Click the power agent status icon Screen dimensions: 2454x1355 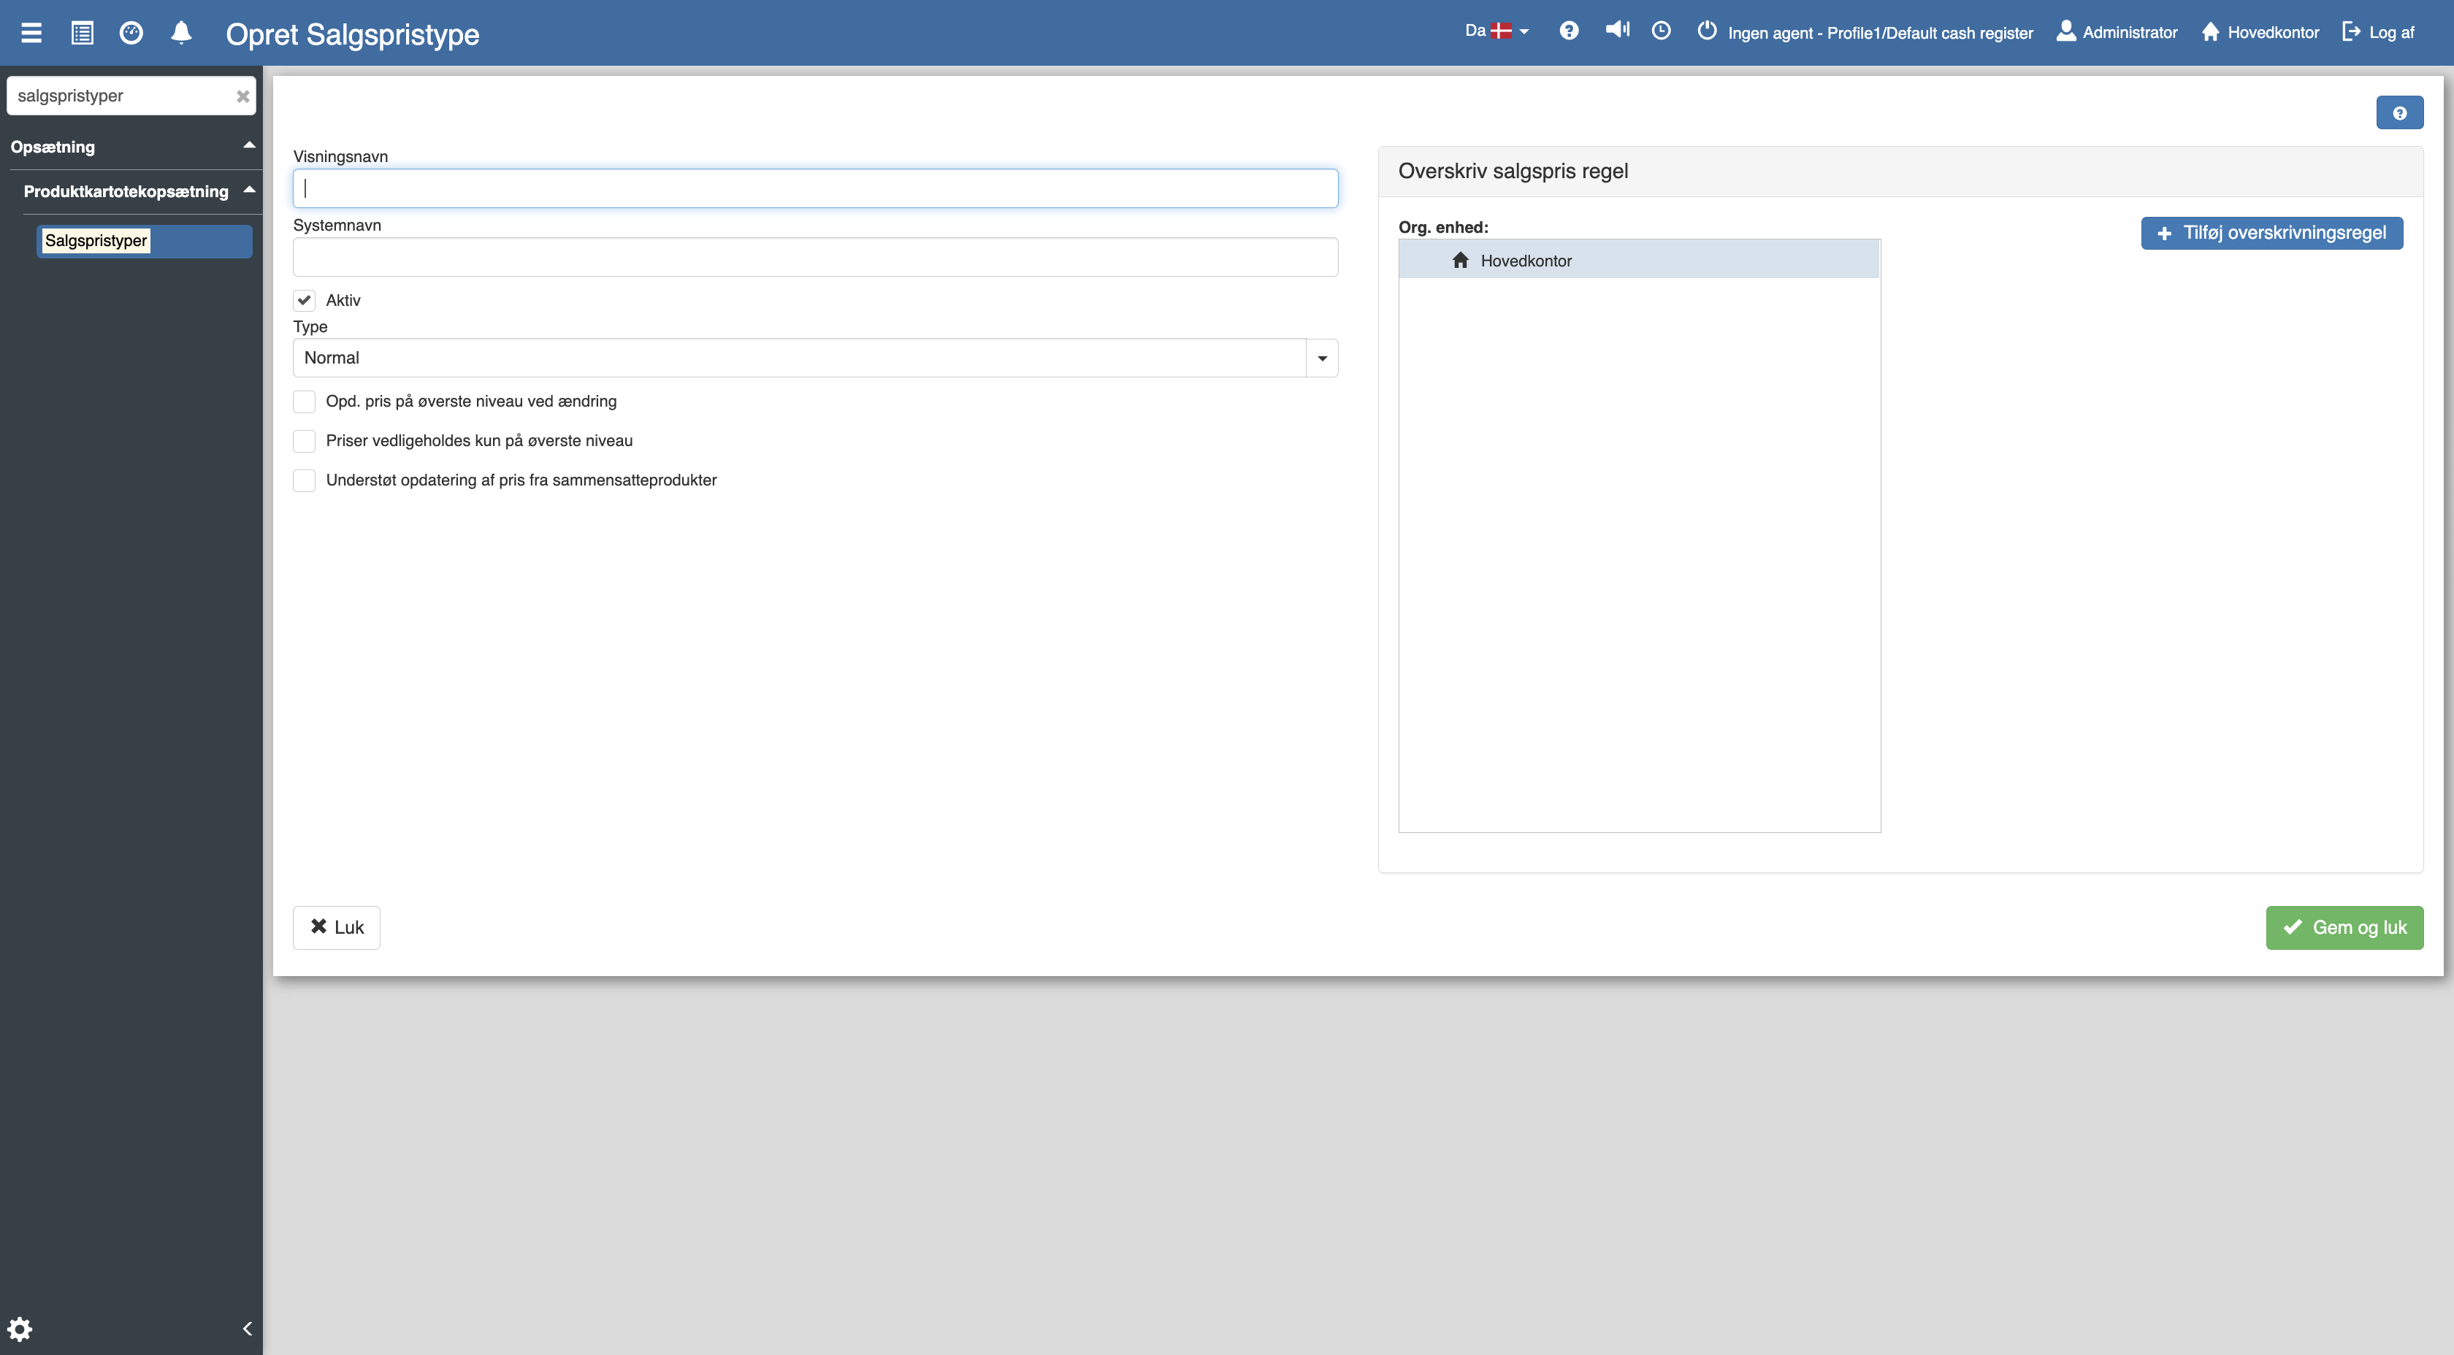pyautogui.click(x=1706, y=31)
